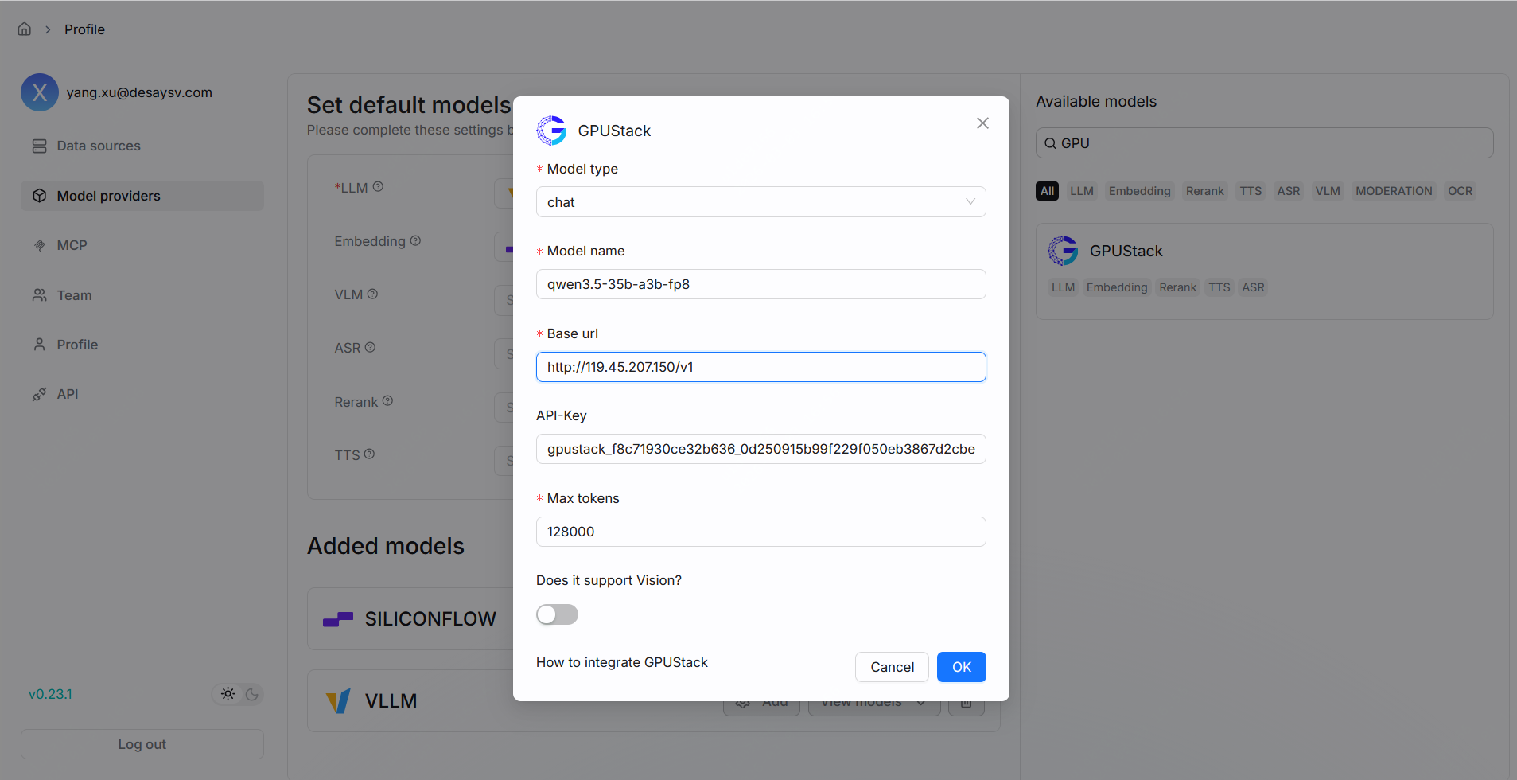Click GPUStack logo in Available models card
Viewport: 1517px width, 780px height.
point(1063,251)
